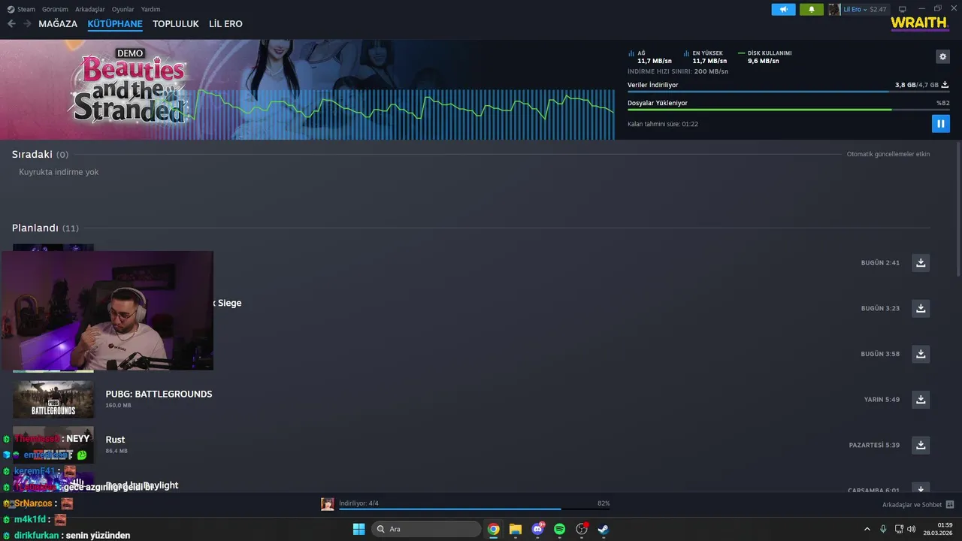Click the Sıradaki (0) section header
Image resolution: width=962 pixels, height=541 pixels.
[x=40, y=154]
